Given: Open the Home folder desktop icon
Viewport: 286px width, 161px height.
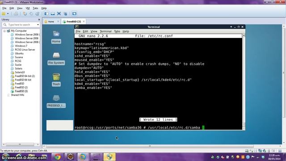Looking at the screenshot, I should click(x=56, y=37).
